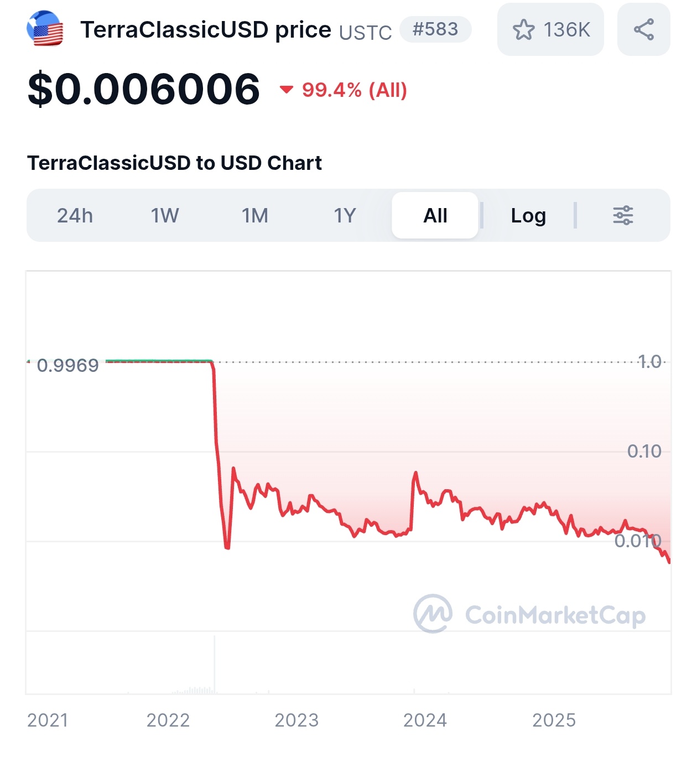Switch to the 1W range
Viewport: 697px width, 762px height.
pos(165,215)
